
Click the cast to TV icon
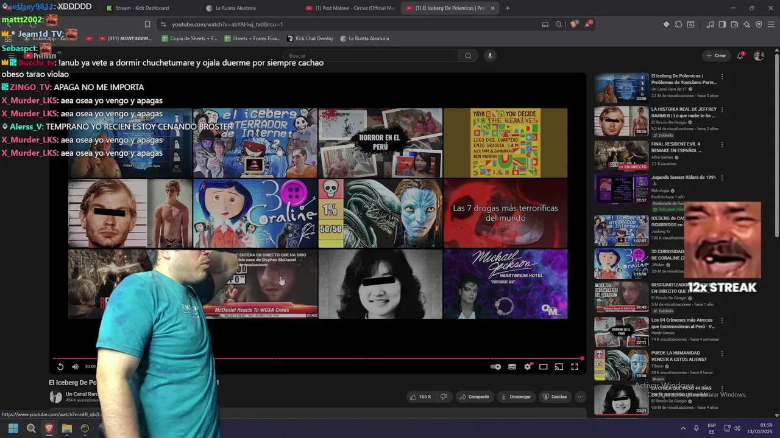point(559,367)
